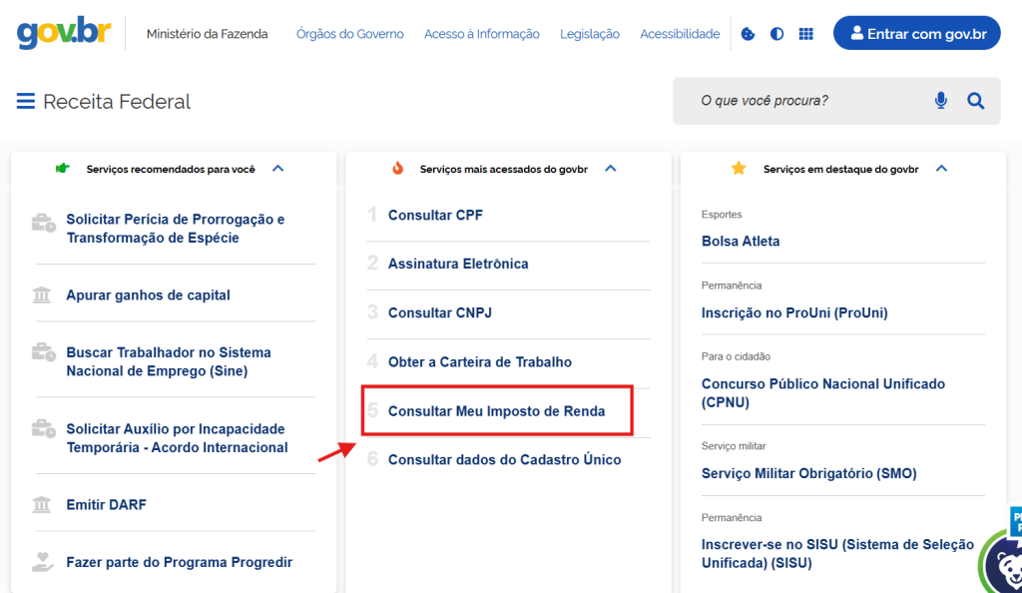Open Consultar dados do Cadastro Único
Image resolution: width=1022 pixels, height=593 pixels.
504,460
